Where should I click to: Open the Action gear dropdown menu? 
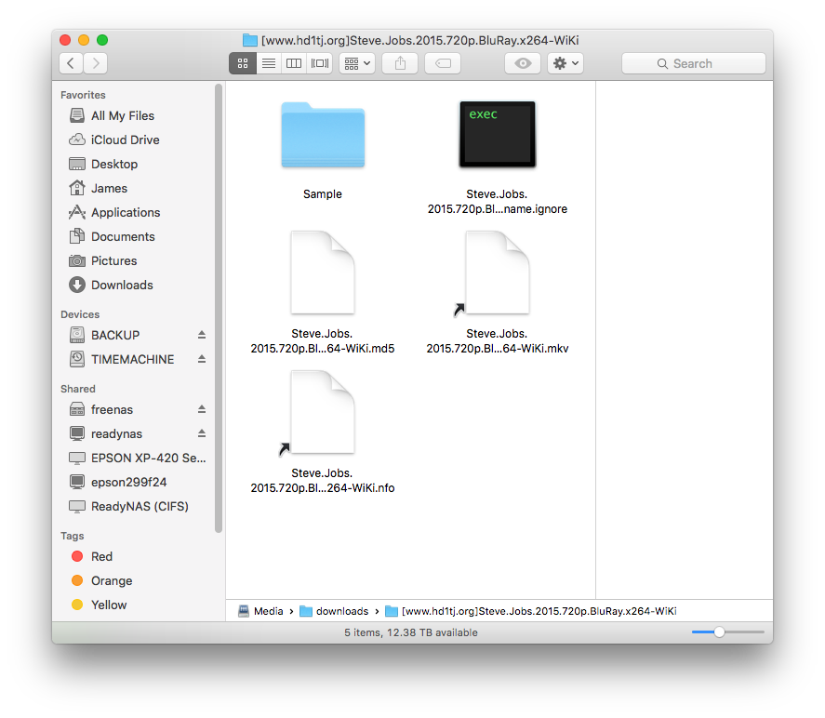pyautogui.click(x=566, y=63)
